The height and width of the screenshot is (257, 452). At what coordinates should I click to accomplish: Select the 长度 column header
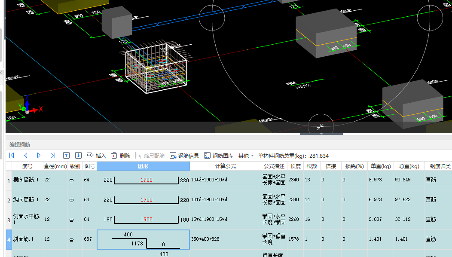click(296, 166)
